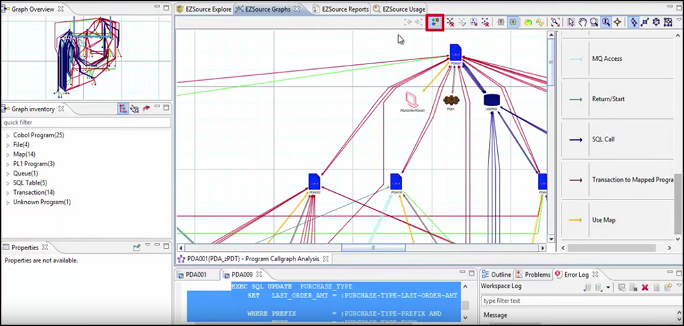Click the red-boxed colored-squares legend icon
Image resolution: width=684 pixels, height=326 pixels.
(434, 23)
